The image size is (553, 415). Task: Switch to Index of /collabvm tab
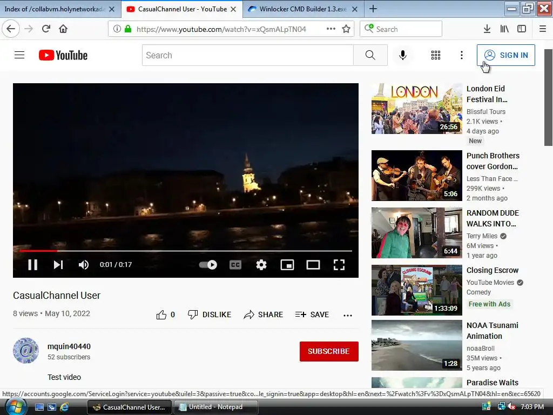(55, 9)
